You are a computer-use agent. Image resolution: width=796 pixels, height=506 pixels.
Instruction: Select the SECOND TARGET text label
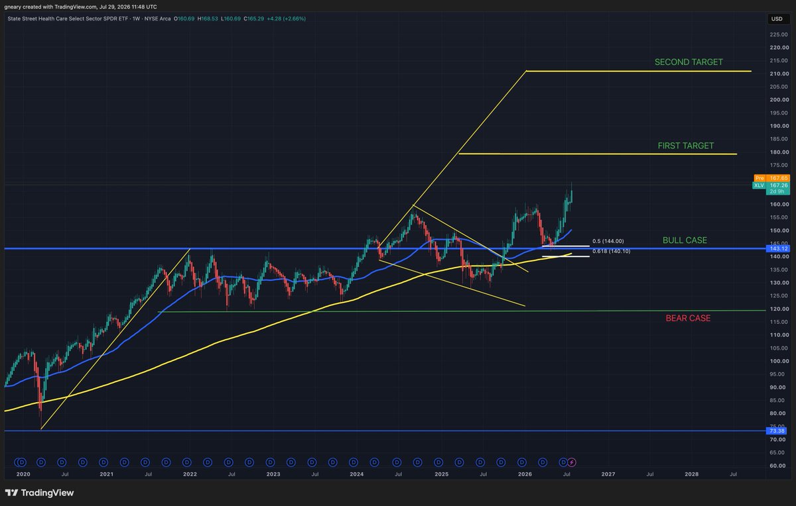tap(689, 62)
